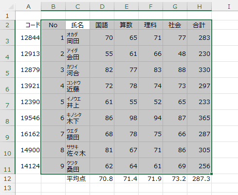Click total value 365 for 木下
The image size is (238, 195).
(x=199, y=118)
